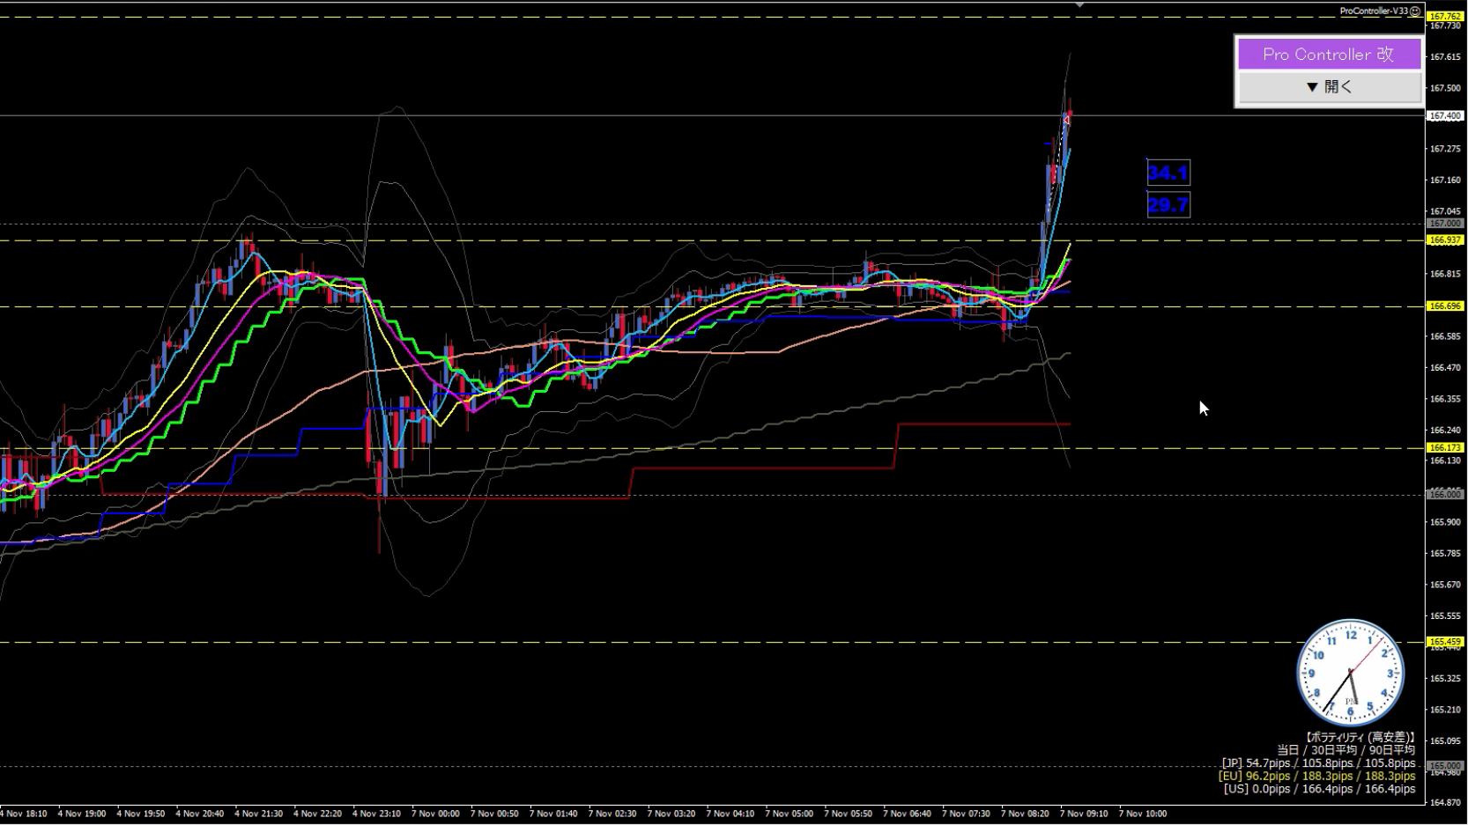The image size is (1468, 825).
Task: Expand the panel with the ▼ 開く button
Action: point(1329,87)
